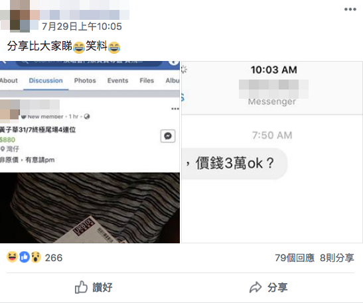Click the share arrow icon beside 分享
Viewport: 363px width, 303px height.
pos(255,287)
